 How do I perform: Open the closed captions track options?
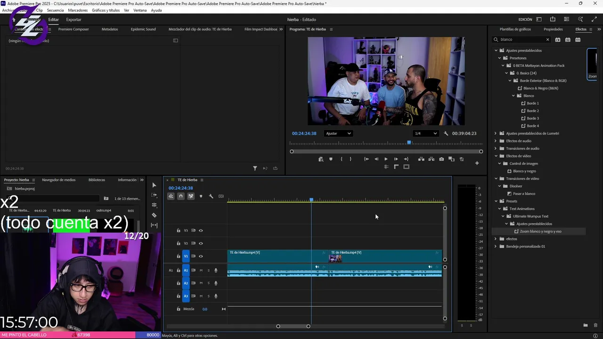[221, 196]
